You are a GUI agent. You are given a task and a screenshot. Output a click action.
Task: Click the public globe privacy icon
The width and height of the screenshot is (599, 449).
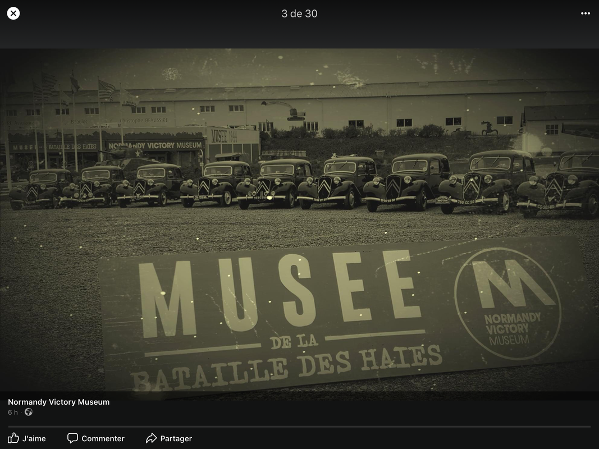[x=28, y=412]
